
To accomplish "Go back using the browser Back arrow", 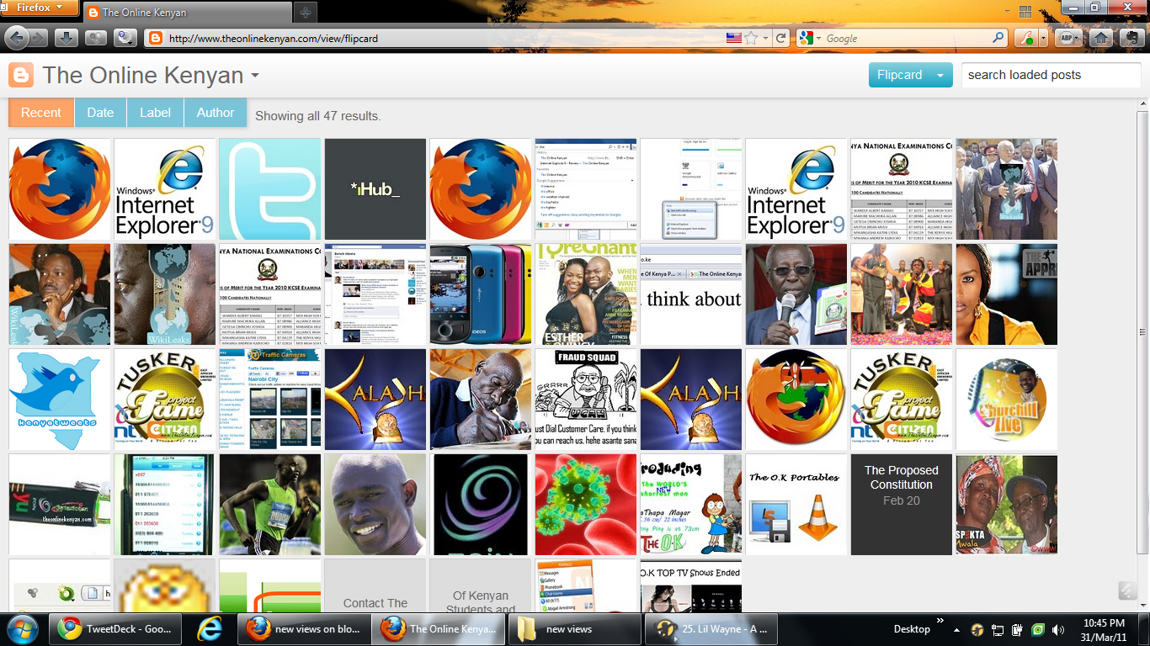I will pyautogui.click(x=17, y=38).
